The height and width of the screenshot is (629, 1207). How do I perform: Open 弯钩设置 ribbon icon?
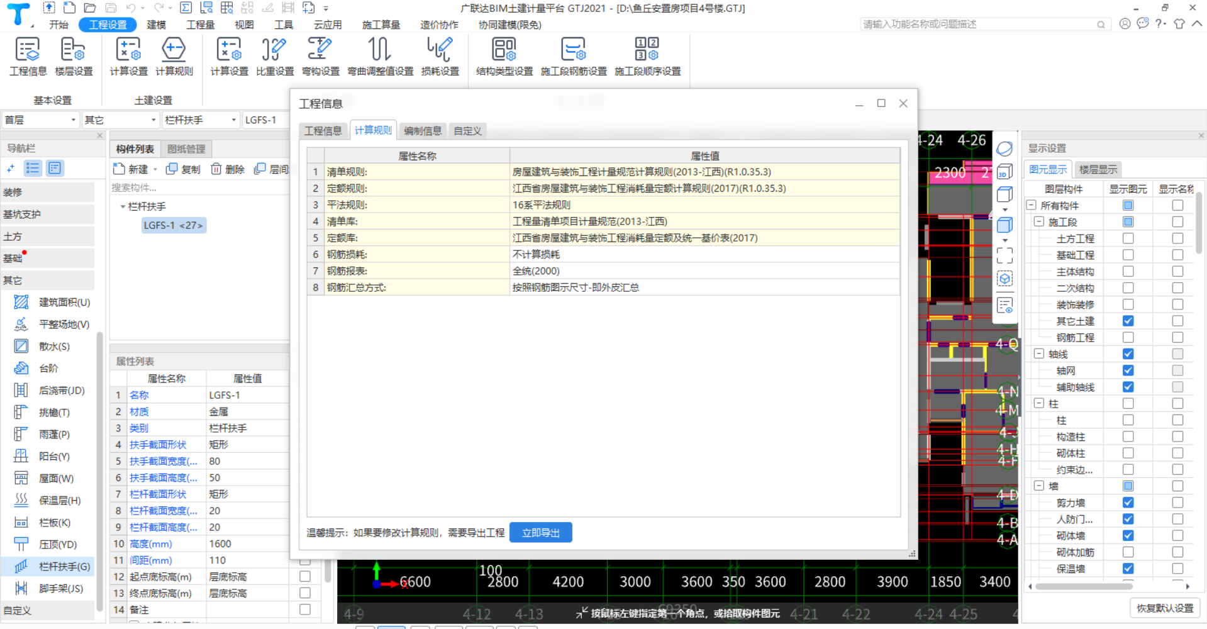(320, 57)
